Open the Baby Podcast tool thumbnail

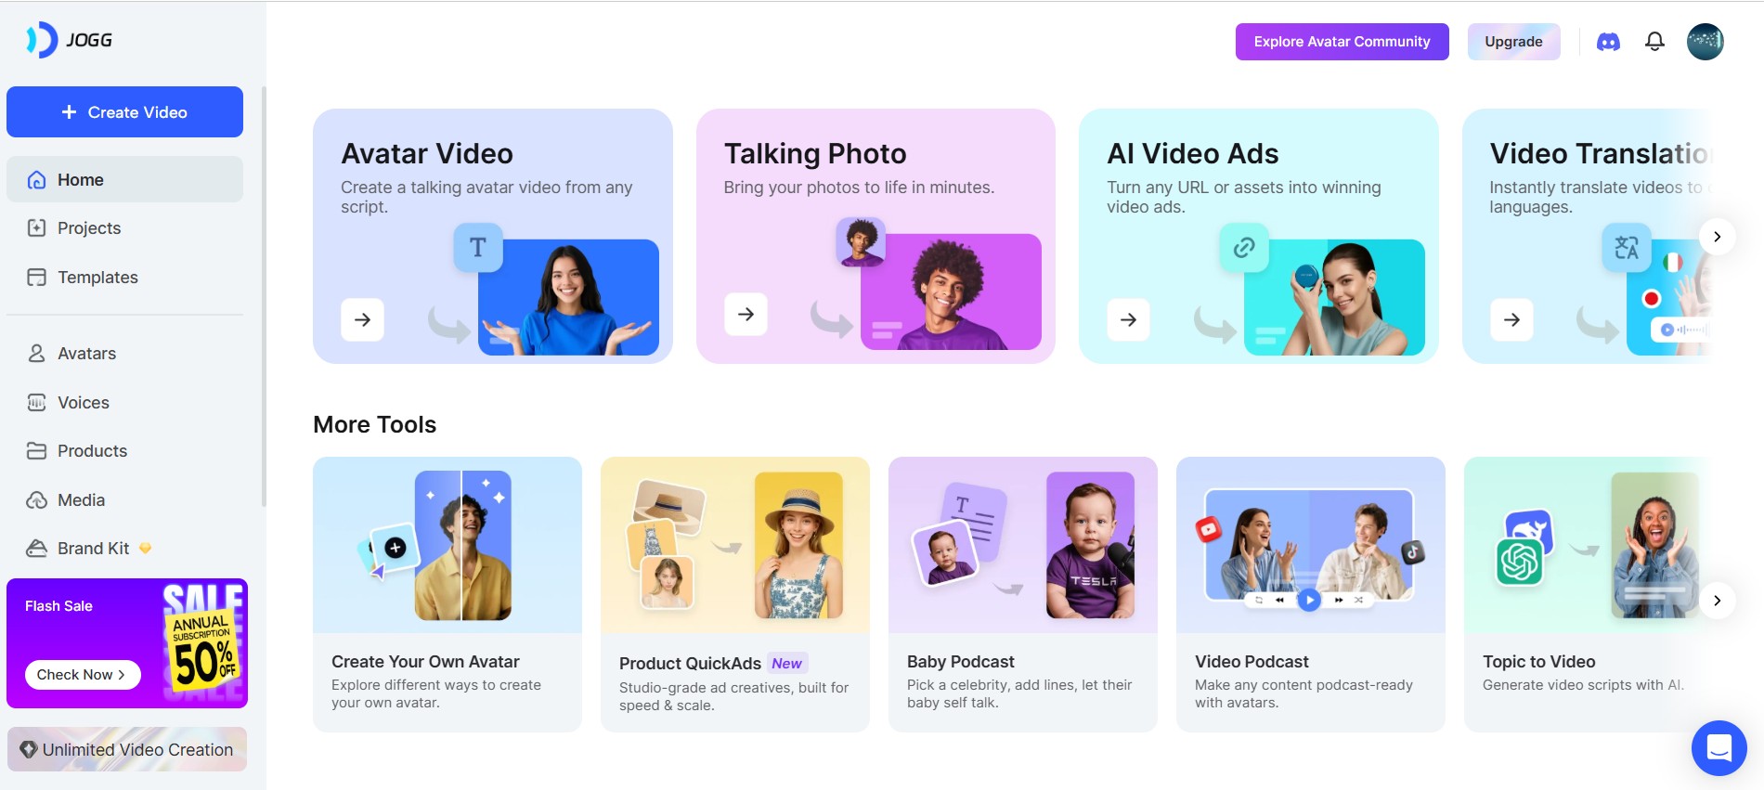[1022, 545]
